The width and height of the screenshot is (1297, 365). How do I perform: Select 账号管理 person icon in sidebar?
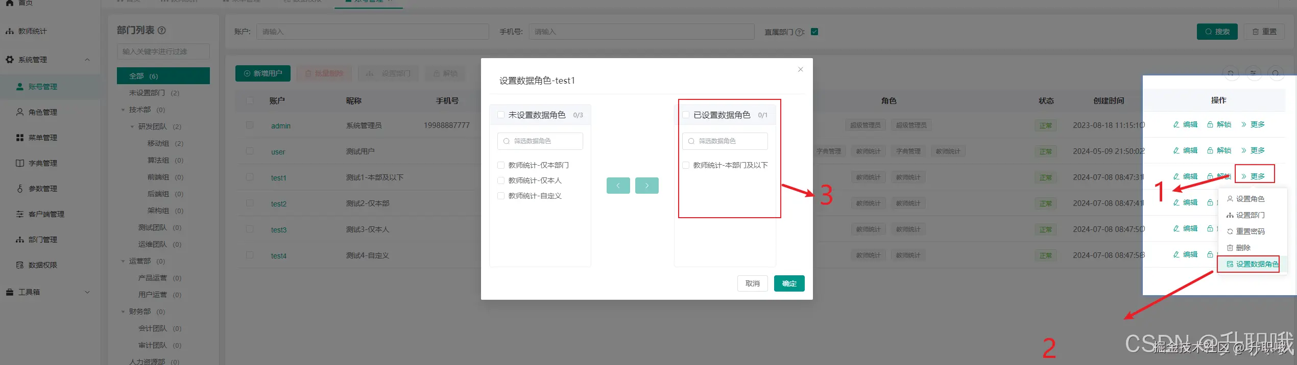click(x=20, y=87)
